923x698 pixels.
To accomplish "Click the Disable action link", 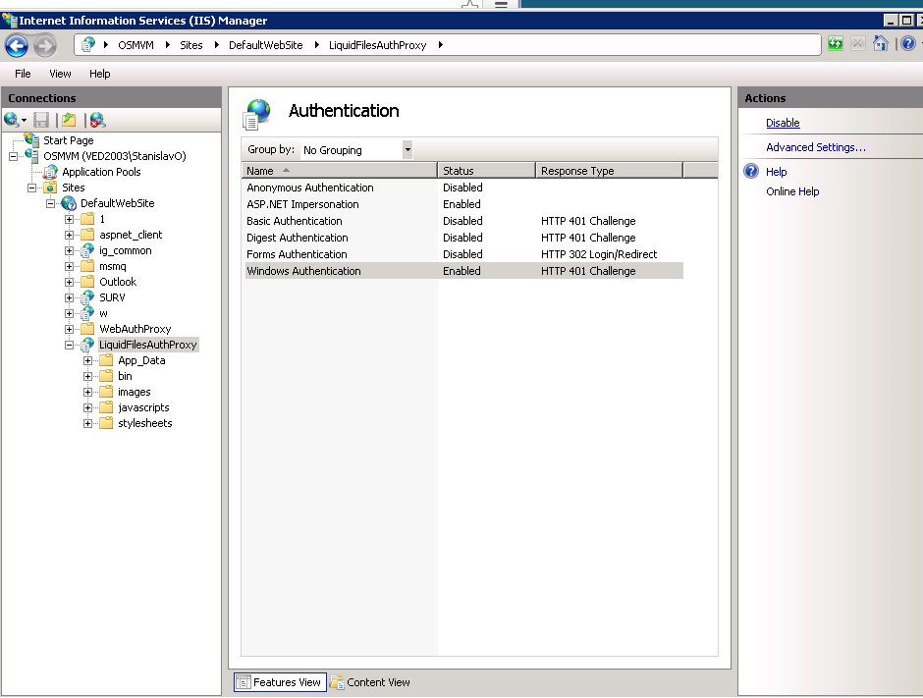I will pos(783,123).
